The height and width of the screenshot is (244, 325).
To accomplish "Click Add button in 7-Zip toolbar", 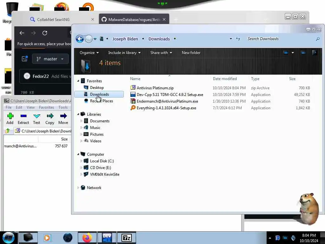I will click(10, 119).
